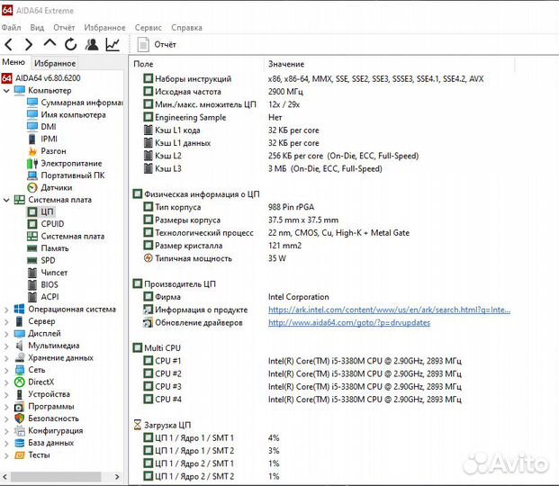559x486 pixels.
Task: Click the left arrow of sidebar scrollbar
Action: coord(5,477)
